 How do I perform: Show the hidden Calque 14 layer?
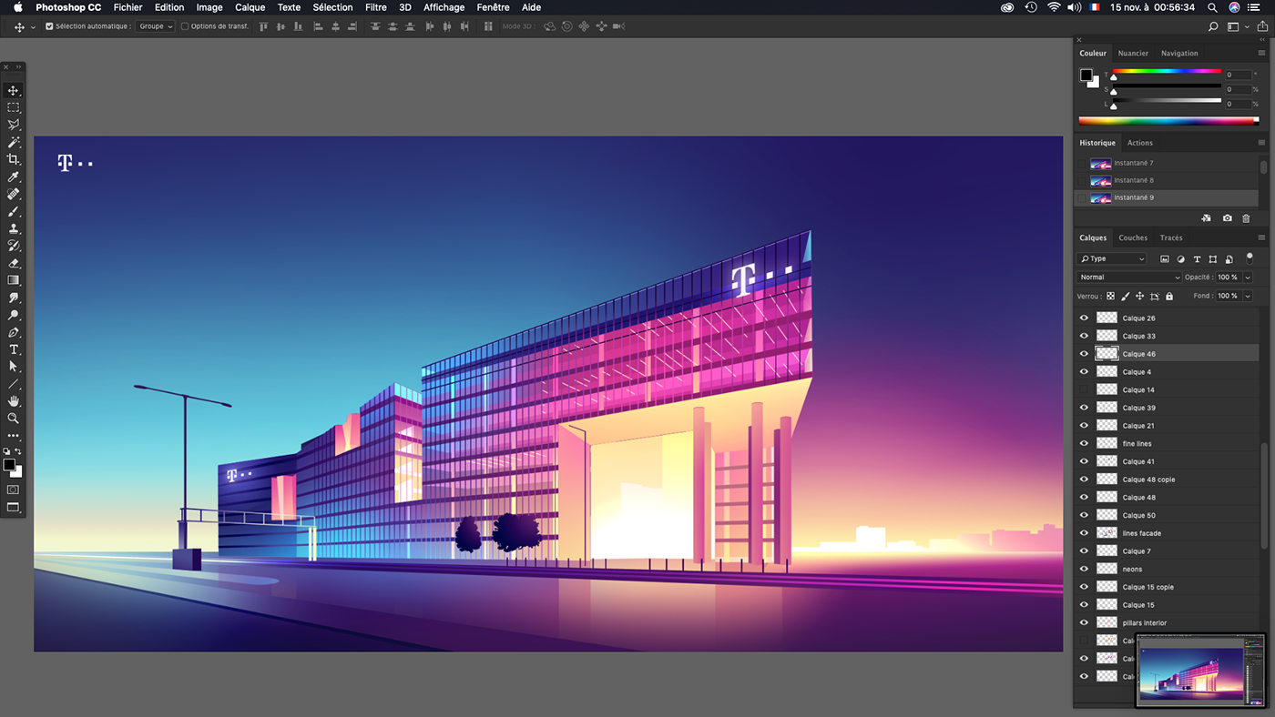(x=1084, y=389)
